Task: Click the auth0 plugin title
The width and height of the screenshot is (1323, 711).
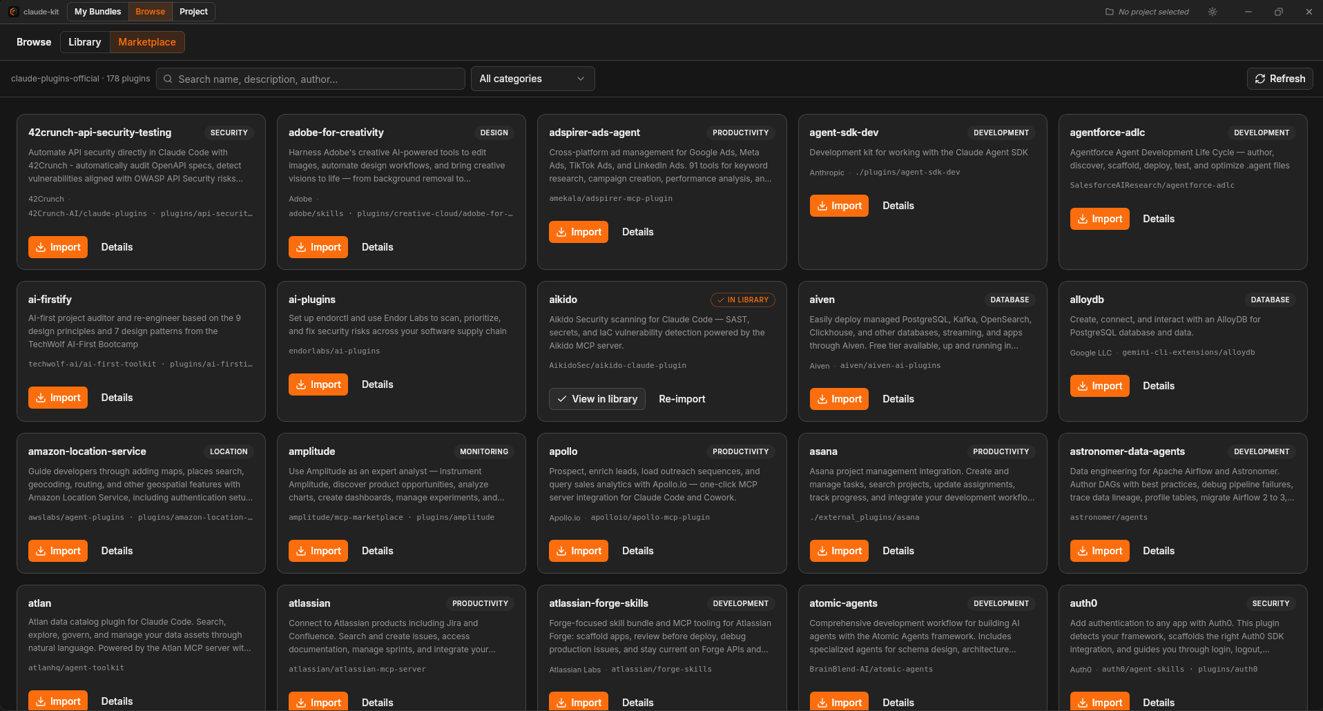Action: click(1083, 603)
